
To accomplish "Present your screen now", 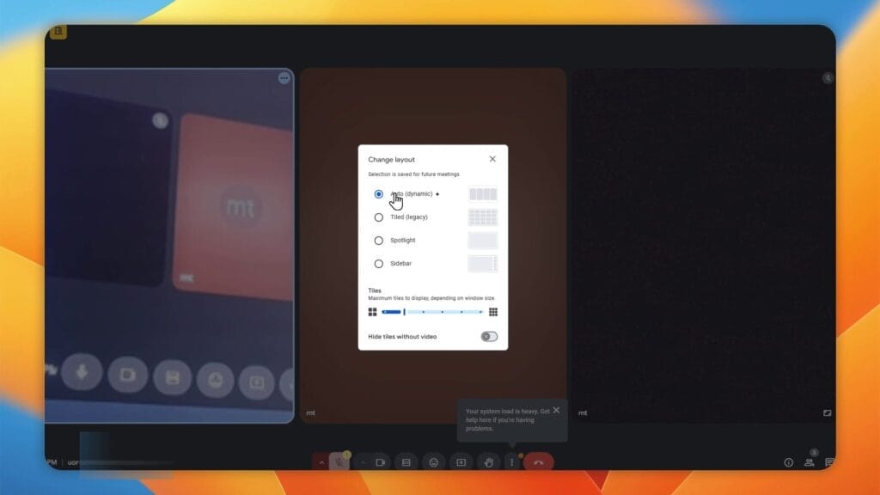I will (461, 462).
